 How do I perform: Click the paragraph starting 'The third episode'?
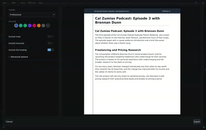click(x=132, y=39)
